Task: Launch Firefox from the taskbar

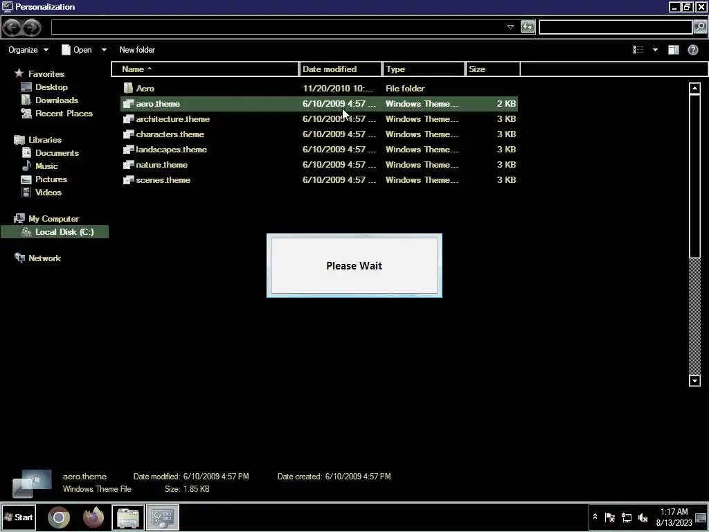Action: 93,517
